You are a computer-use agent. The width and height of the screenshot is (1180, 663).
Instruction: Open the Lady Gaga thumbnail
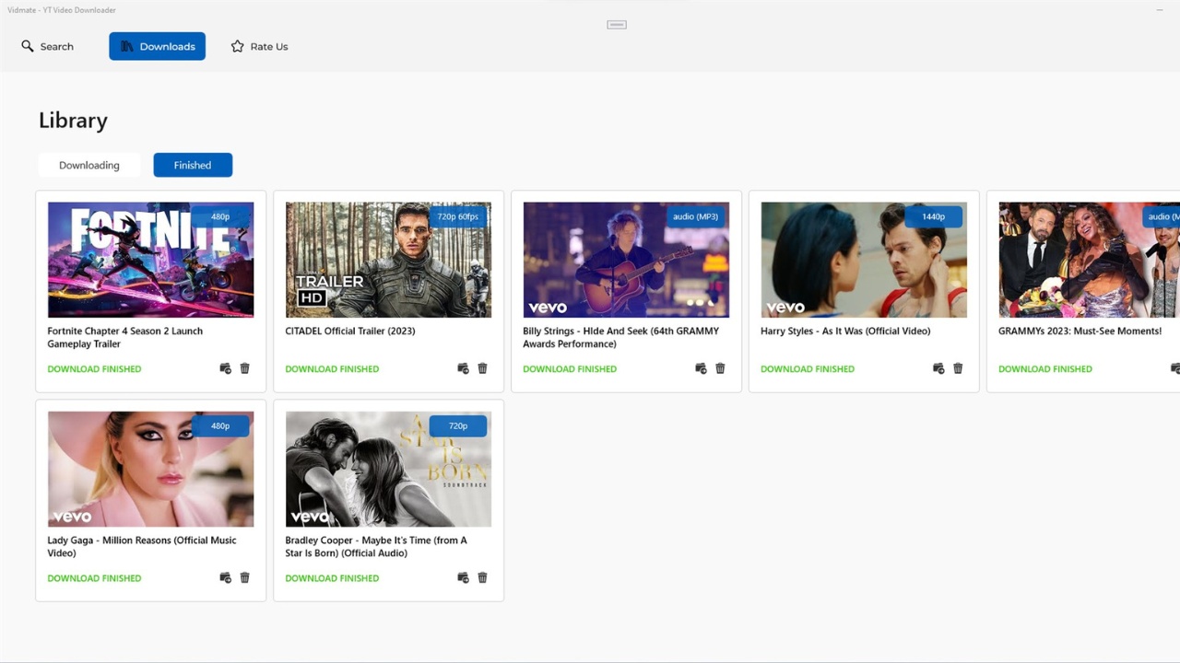[x=150, y=469]
